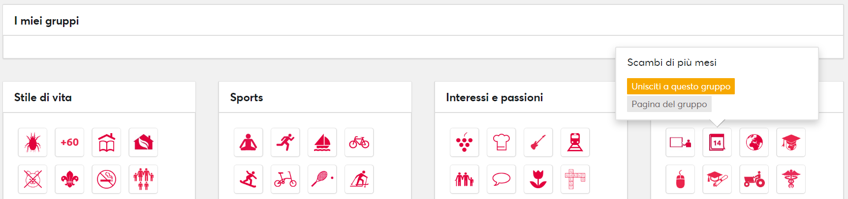Click the orange 'Unisciti a questo gruppo' button

click(680, 86)
